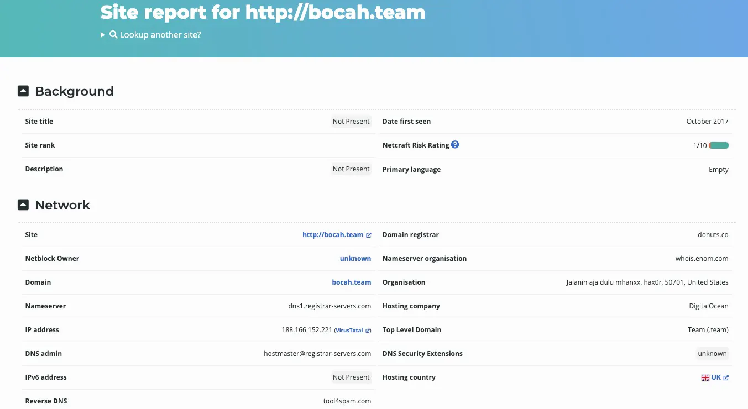Viewport: 748px width, 409px height.
Task: Click the collapse icon beside Network heading
Action: tap(23, 204)
